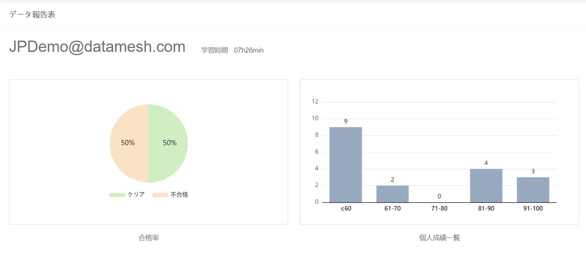Click the データ報告表 header title
Screen dimensions: 586x263
[32, 15]
